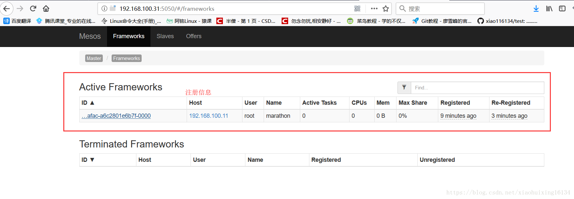This screenshot has width=574, height=199.
Task: Click the Master breadcrumb
Action: [x=94, y=58]
